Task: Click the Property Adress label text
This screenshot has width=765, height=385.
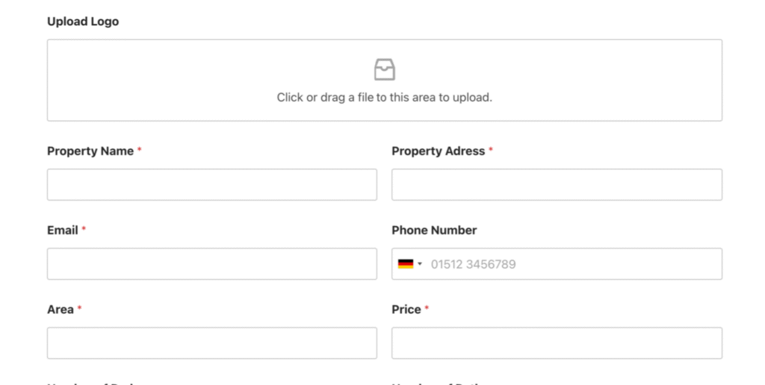Action: [438, 151]
